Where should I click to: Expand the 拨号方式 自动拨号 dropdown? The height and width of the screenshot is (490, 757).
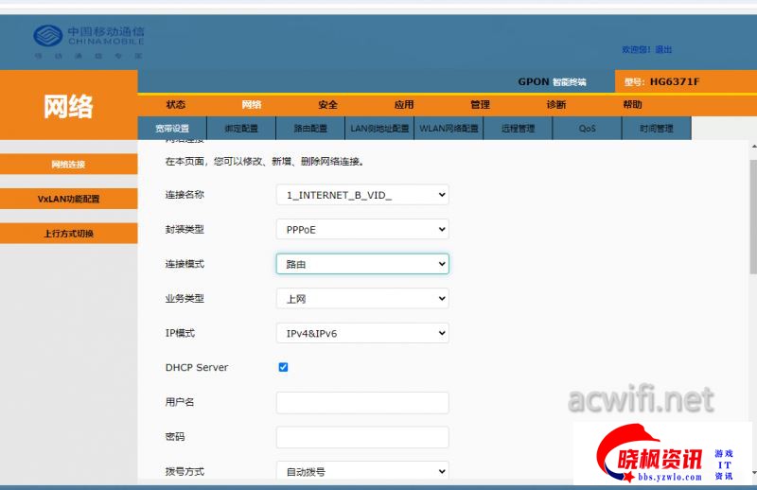click(x=361, y=471)
